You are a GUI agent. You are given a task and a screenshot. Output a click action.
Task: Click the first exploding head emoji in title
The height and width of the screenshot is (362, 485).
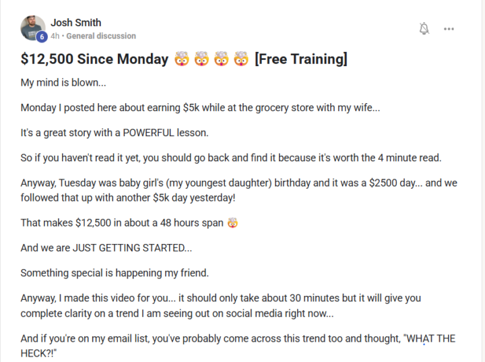click(x=181, y=59)
